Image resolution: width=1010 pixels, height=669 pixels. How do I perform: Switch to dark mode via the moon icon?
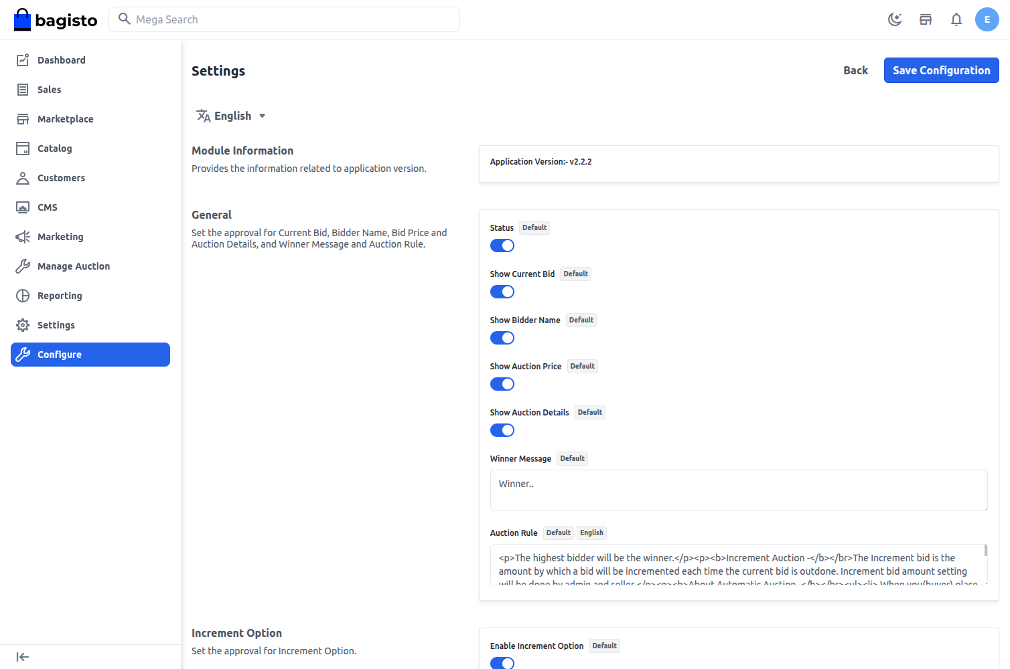pyautogui.click(x=895, y=19)
